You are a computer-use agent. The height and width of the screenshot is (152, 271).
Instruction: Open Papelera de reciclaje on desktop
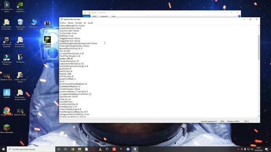[x=20, y=24]
